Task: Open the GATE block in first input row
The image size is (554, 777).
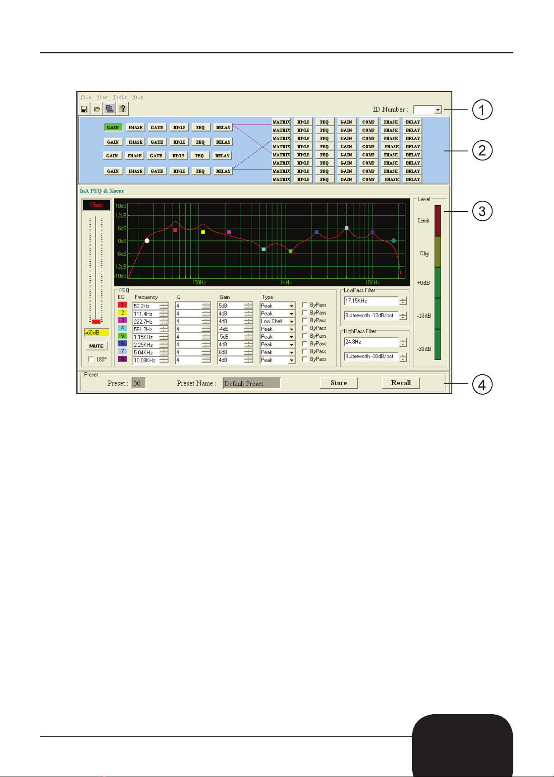Action: [x=157, y=127]
